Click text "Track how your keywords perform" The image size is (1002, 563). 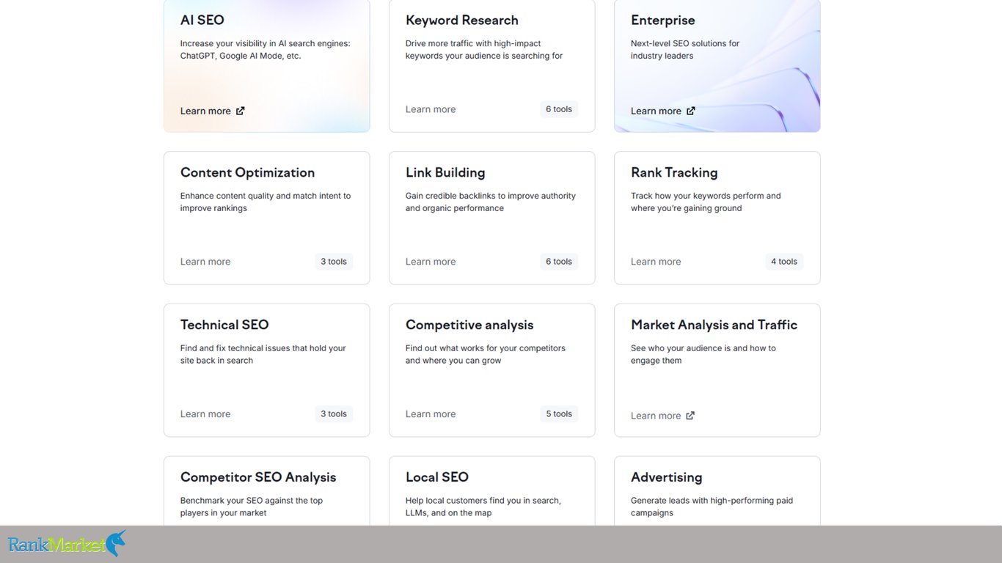(698, 196)
